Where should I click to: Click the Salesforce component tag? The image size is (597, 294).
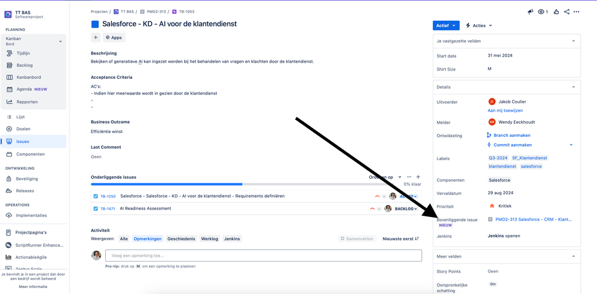click(500, 180)
